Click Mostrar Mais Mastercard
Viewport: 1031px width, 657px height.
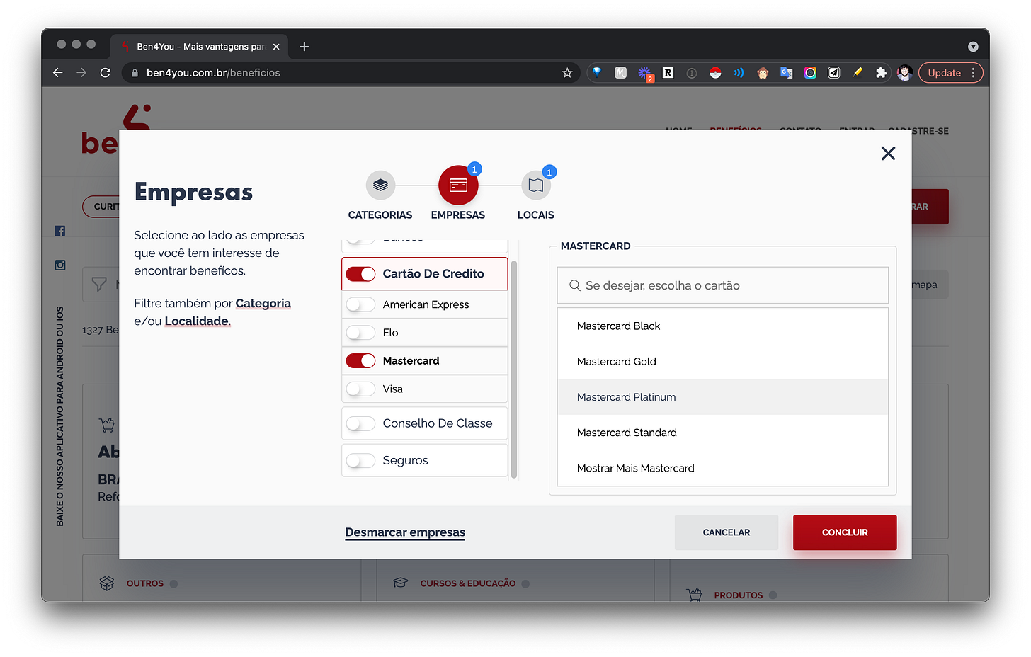723,468
